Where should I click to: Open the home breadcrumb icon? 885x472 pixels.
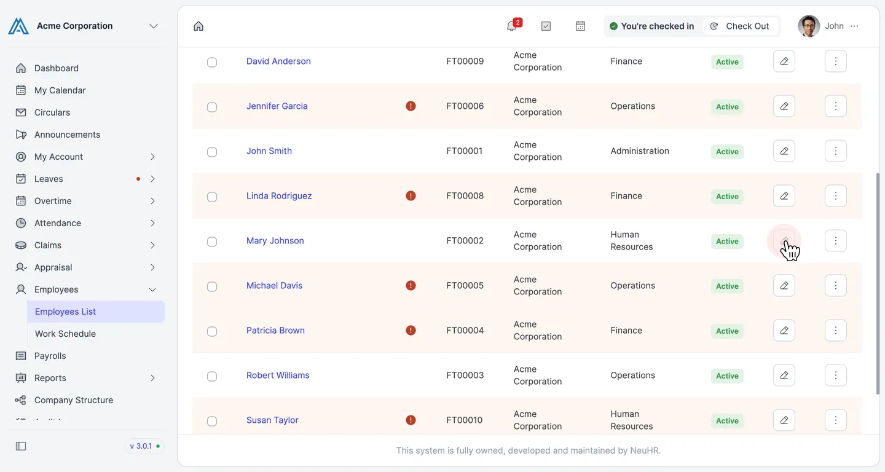[199, 26]
